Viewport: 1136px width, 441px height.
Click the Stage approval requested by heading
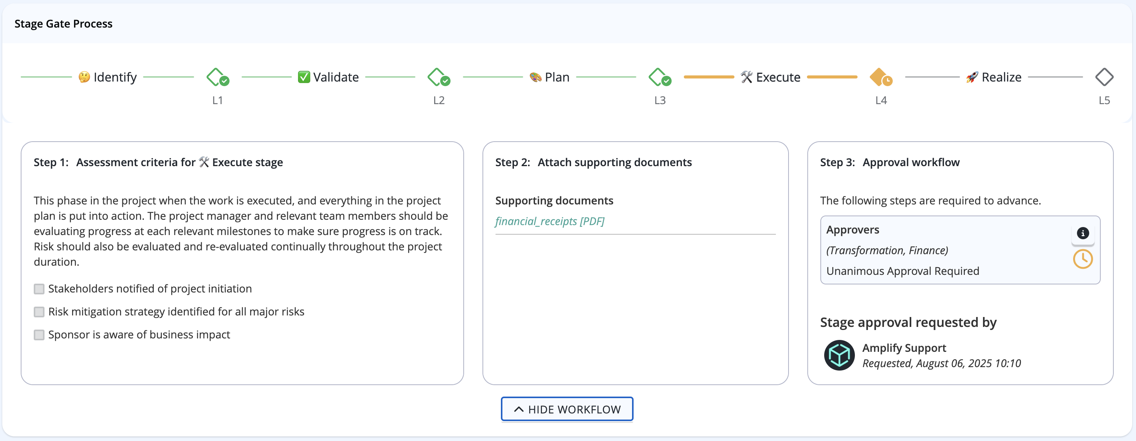[x=909, y=323]
